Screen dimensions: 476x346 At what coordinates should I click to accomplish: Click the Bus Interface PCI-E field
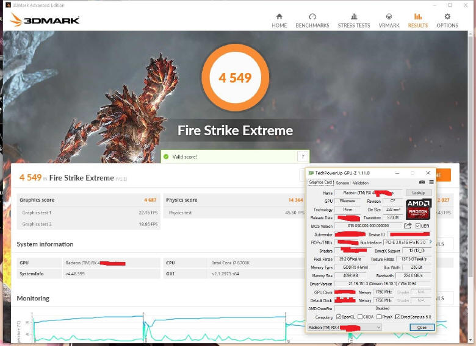tap(405, 242)
